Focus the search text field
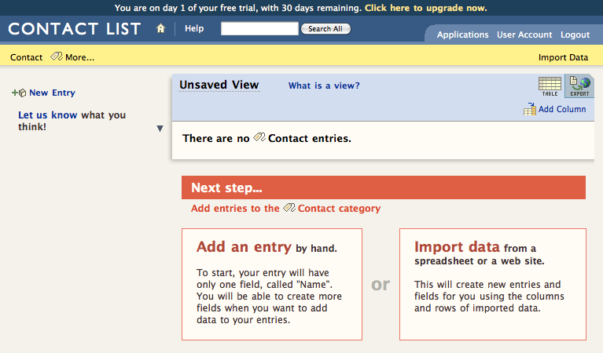The height and width of the screenshot is (353, 603). pyautogui.click(x=259, y=28)
